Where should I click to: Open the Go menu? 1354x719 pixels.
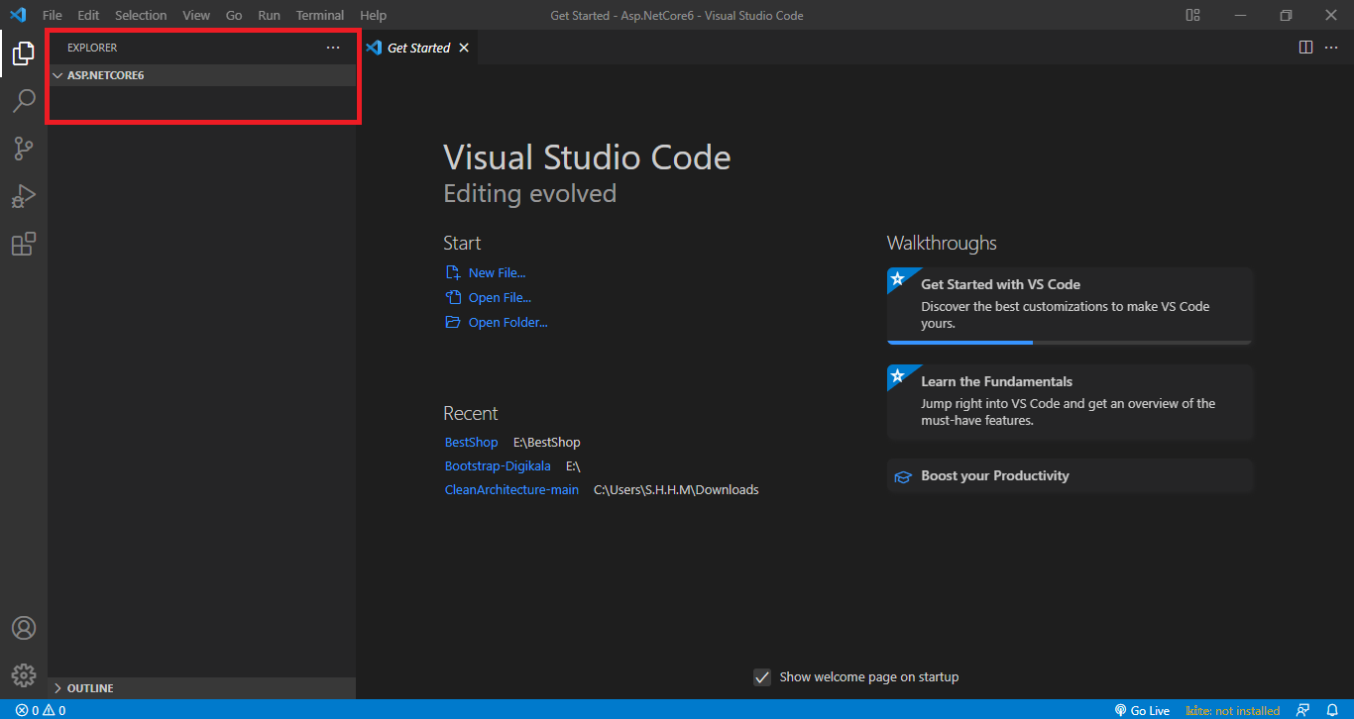tap(234, 15)
